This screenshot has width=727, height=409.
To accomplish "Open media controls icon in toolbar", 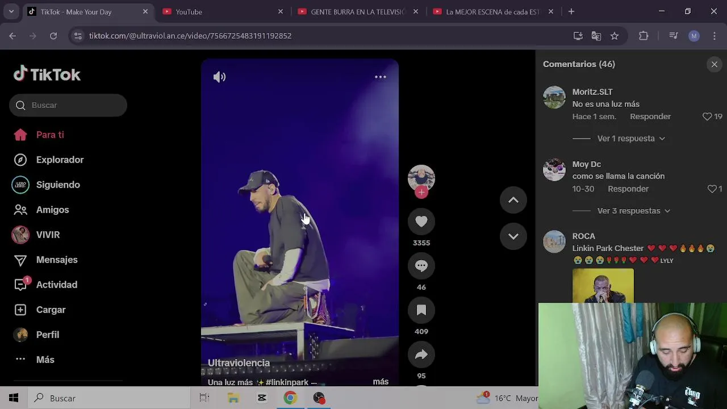I will click(x=674, y=36).
